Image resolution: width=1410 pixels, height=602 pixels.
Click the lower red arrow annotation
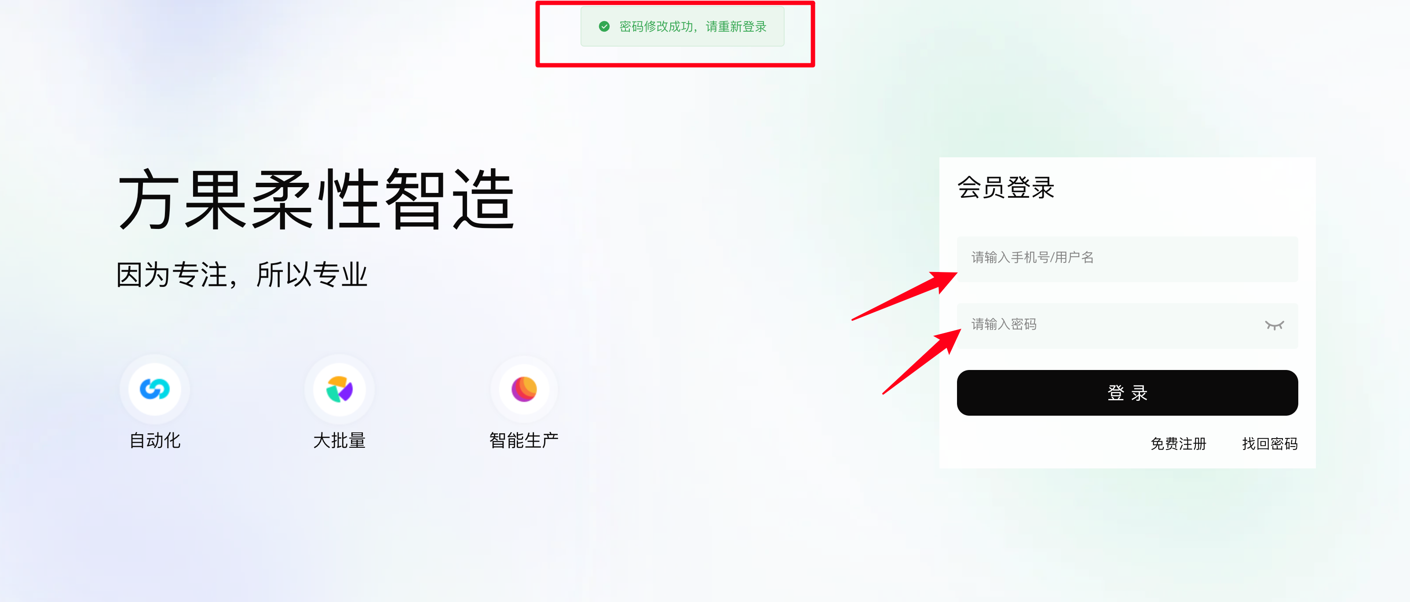tap(922, 361)
